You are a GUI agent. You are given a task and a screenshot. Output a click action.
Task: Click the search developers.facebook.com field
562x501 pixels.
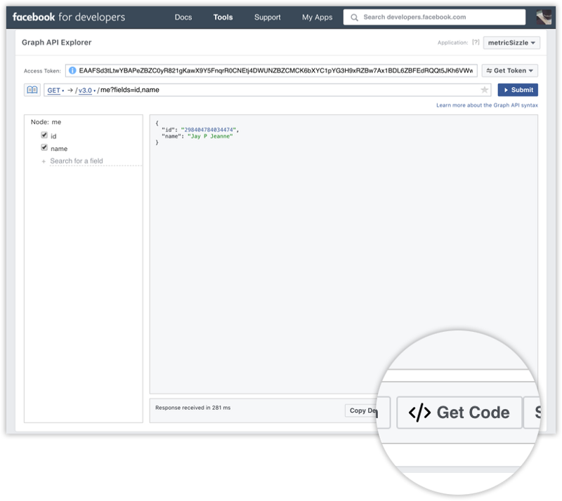coord(434,17)
